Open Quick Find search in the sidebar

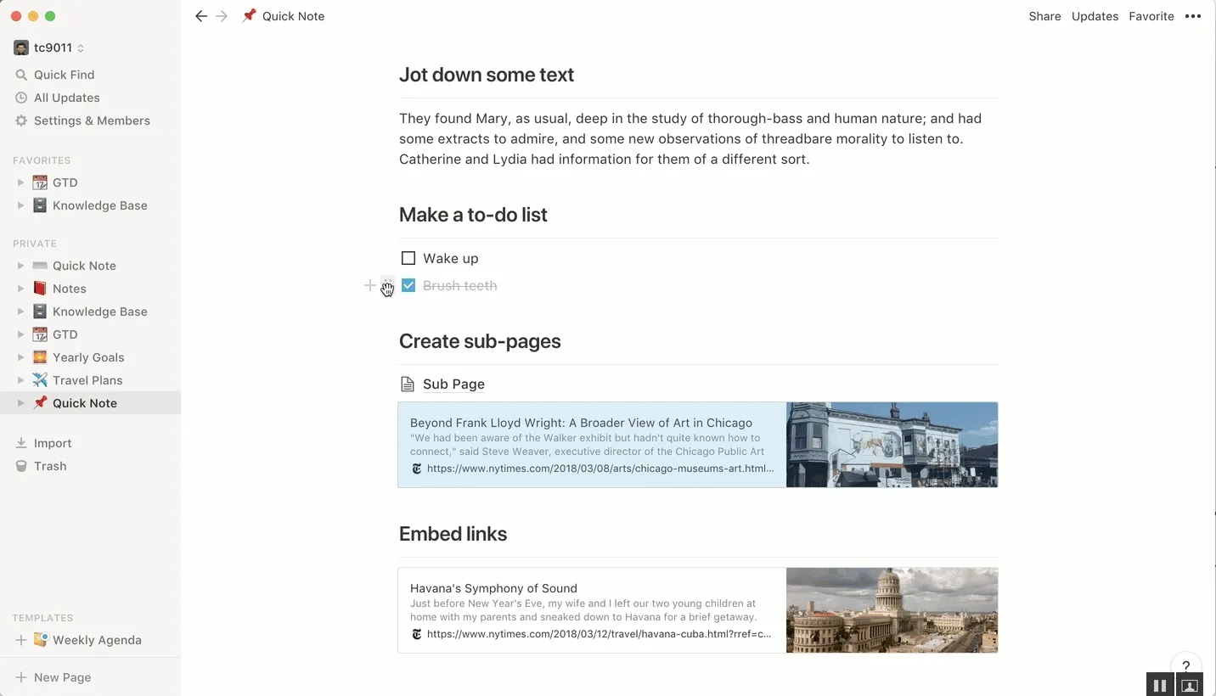[64, 75]
